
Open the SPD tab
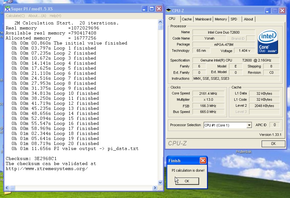click(234, 19)
